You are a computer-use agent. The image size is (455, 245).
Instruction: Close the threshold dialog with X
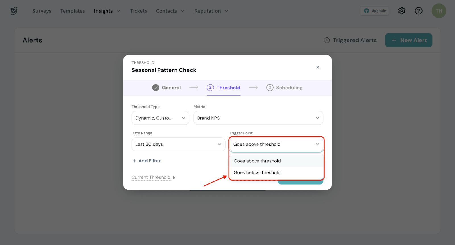[318, 67]
